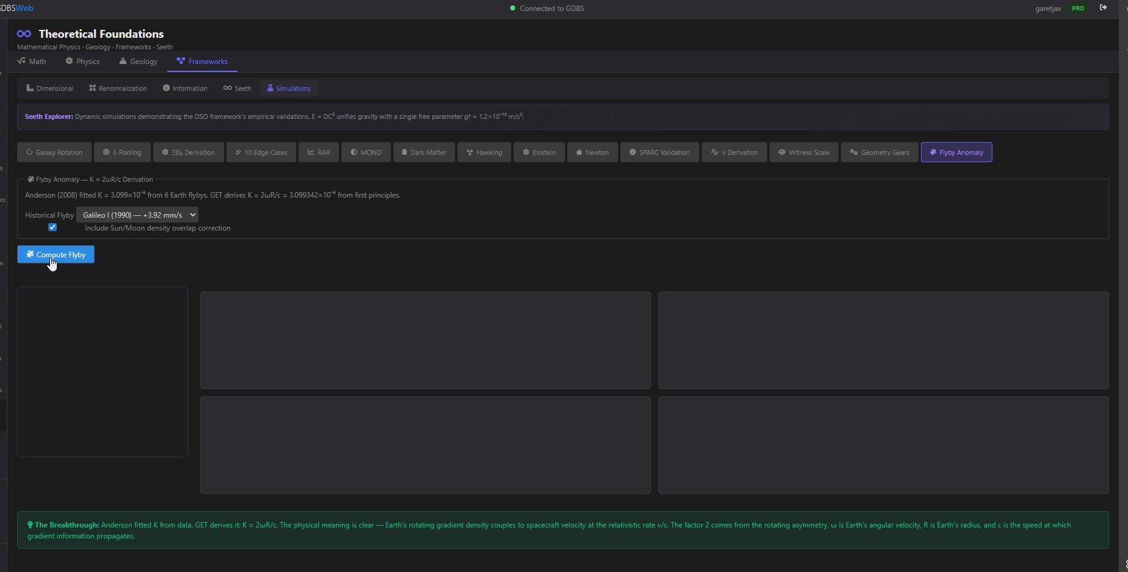Image resolution: width=1128 pixels, height=572 pixels.
Task: Uncheck Include Sun/Moon density overlap correction
Action: (53, 227)
